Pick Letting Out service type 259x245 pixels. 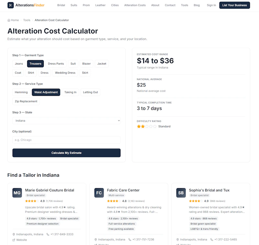pos(90,92)
